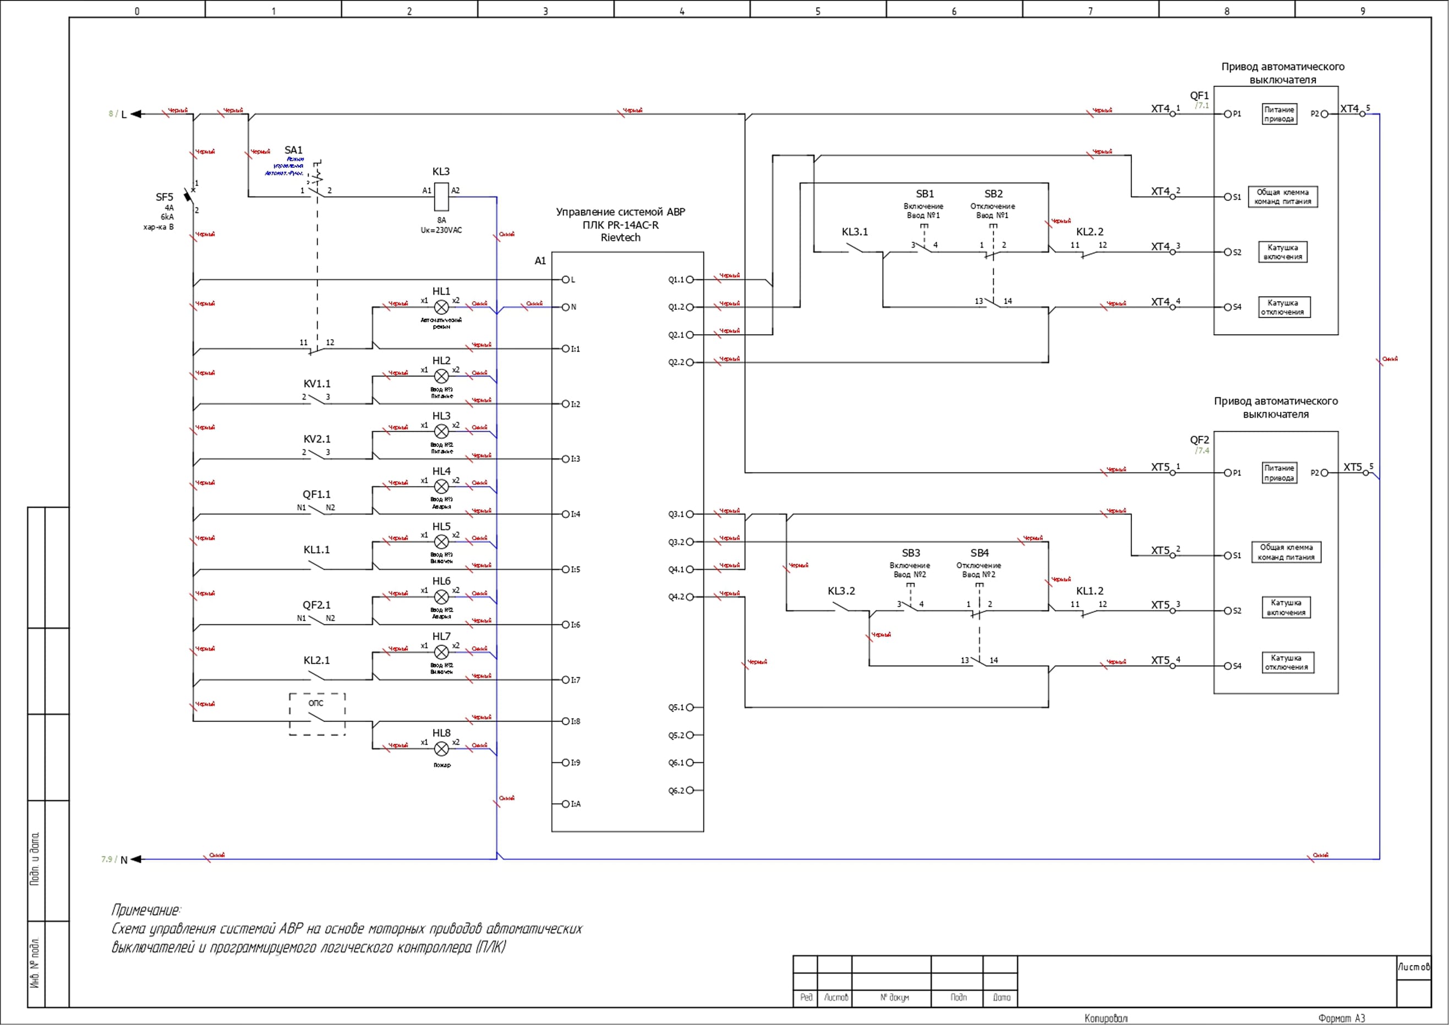
Task: Click the Питание привода box in QF1
Action: pos(1280,115)
